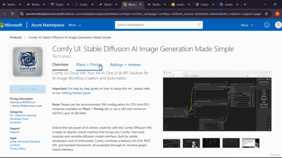Select the fourth screenshot thumbnail
282x158 pixels.
(231, 143)
